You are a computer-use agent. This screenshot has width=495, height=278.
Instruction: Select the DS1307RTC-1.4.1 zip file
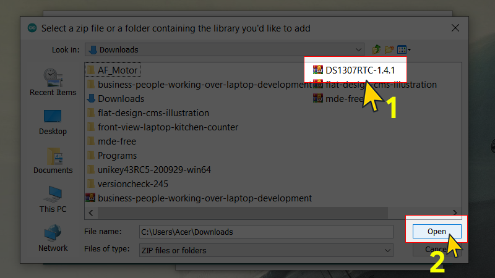click(x=354, y=70)
